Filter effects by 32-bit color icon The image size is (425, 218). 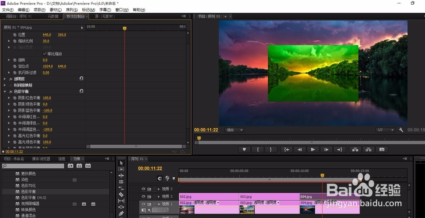point(79,166)
